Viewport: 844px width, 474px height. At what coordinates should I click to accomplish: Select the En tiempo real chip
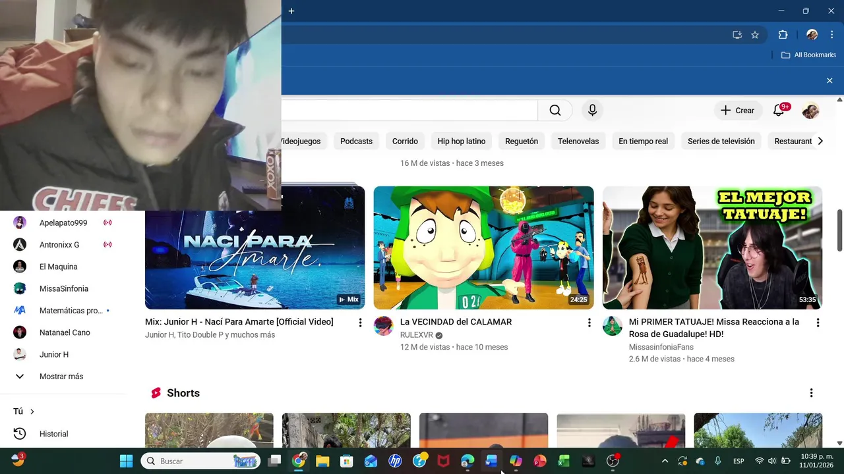[x=643, y=141]
